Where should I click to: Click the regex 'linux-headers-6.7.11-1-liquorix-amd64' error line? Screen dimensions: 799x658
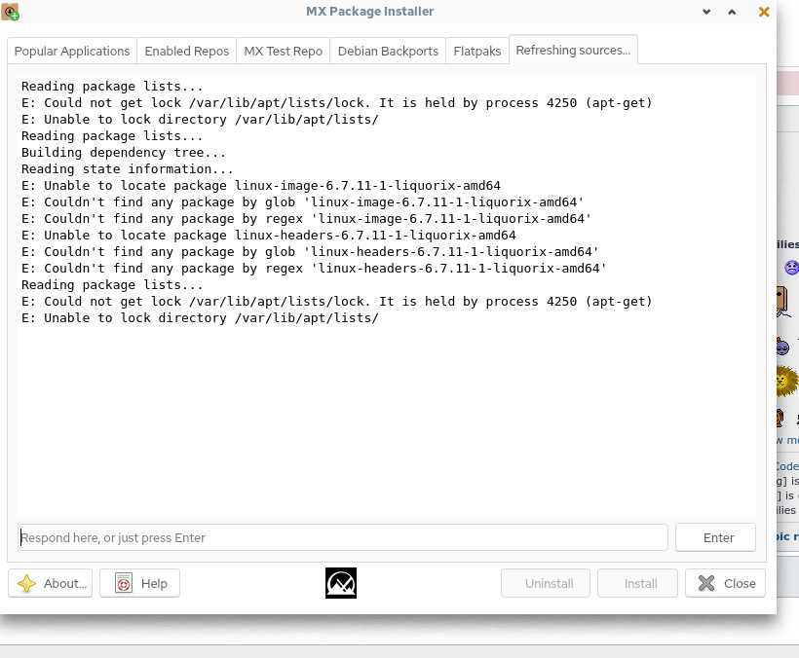click(314, 269)
